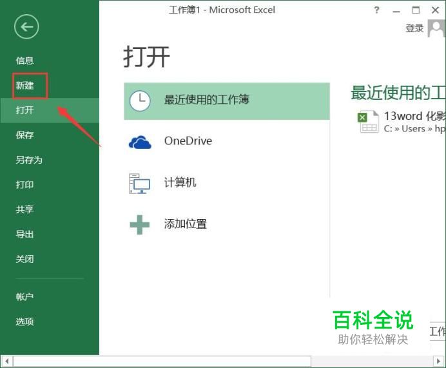The image size is (446, 368).
Task: Minimize the Excel window
Action: pos(396,12)
